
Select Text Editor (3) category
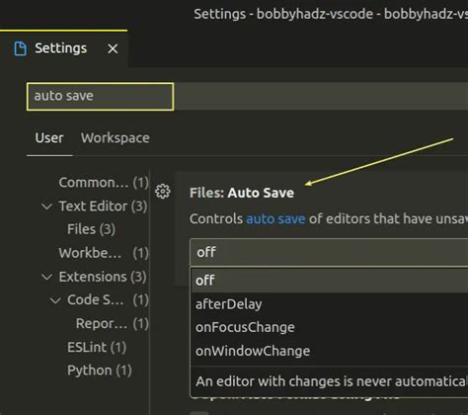click(103, 207)
